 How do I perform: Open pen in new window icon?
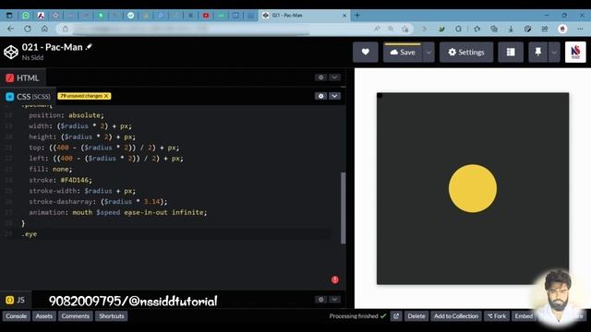(x=396, y=315)
